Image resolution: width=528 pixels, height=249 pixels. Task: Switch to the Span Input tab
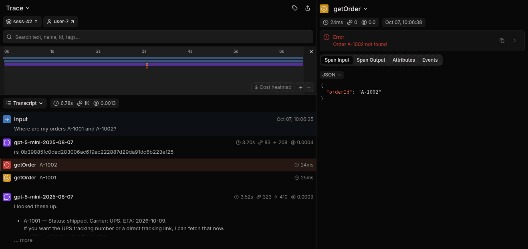(337, 60)
